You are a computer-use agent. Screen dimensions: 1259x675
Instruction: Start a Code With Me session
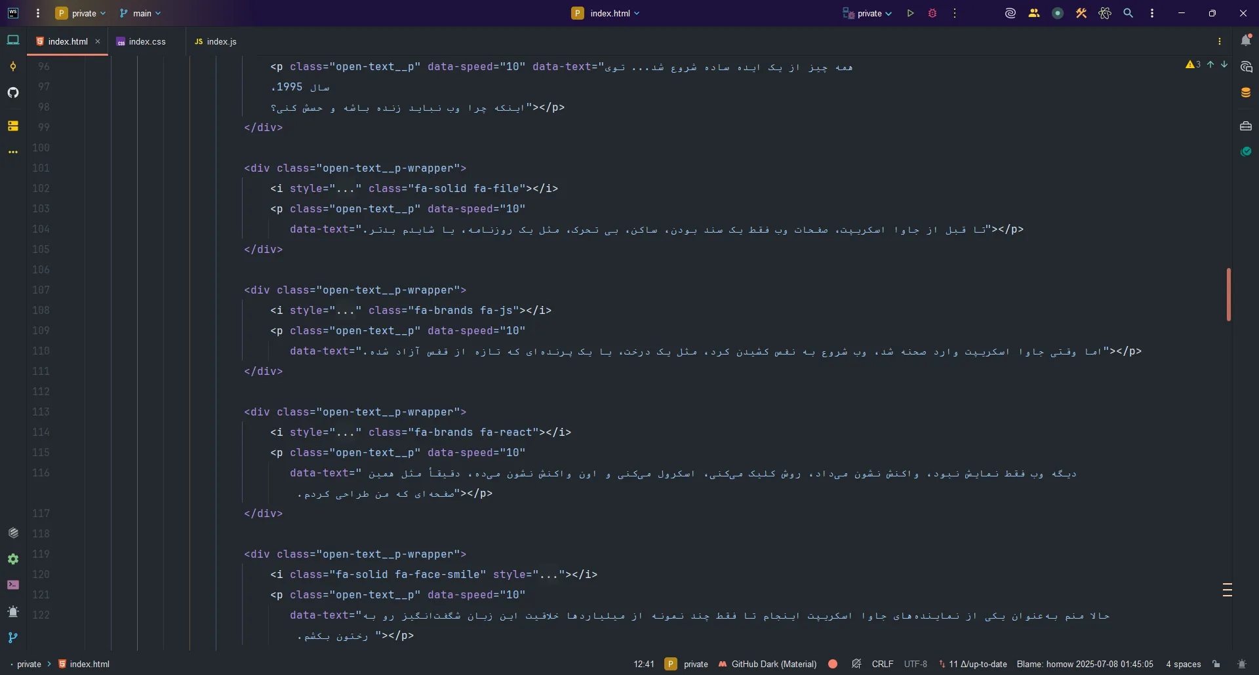pyautogui.click(x=1034, y=13)
